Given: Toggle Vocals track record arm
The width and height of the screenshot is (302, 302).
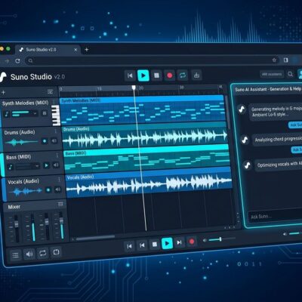Looking at the screenshot, I should (48, 190).
